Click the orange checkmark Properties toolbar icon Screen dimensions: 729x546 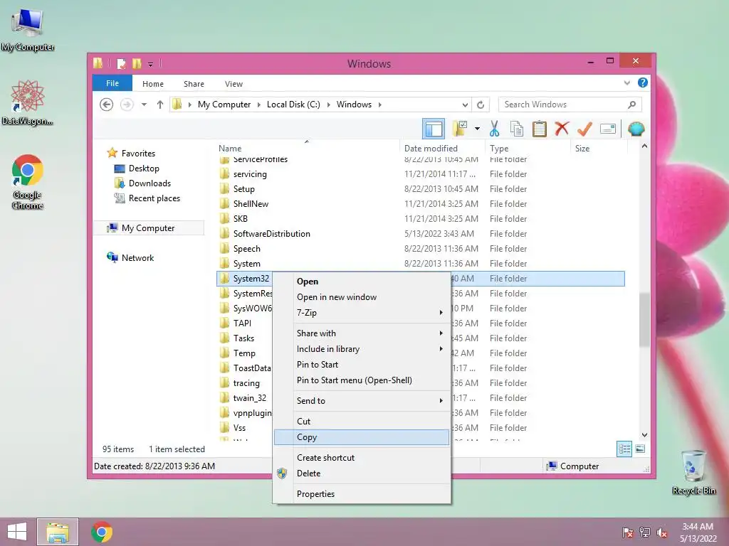point(584,129)
